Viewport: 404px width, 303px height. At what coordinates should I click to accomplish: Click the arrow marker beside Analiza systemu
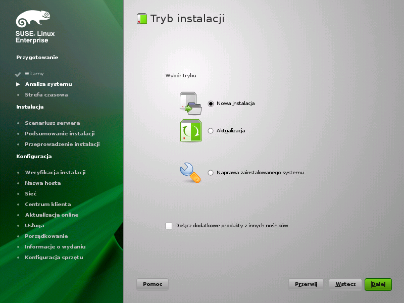pyautogui.click(x=18, y=84)
